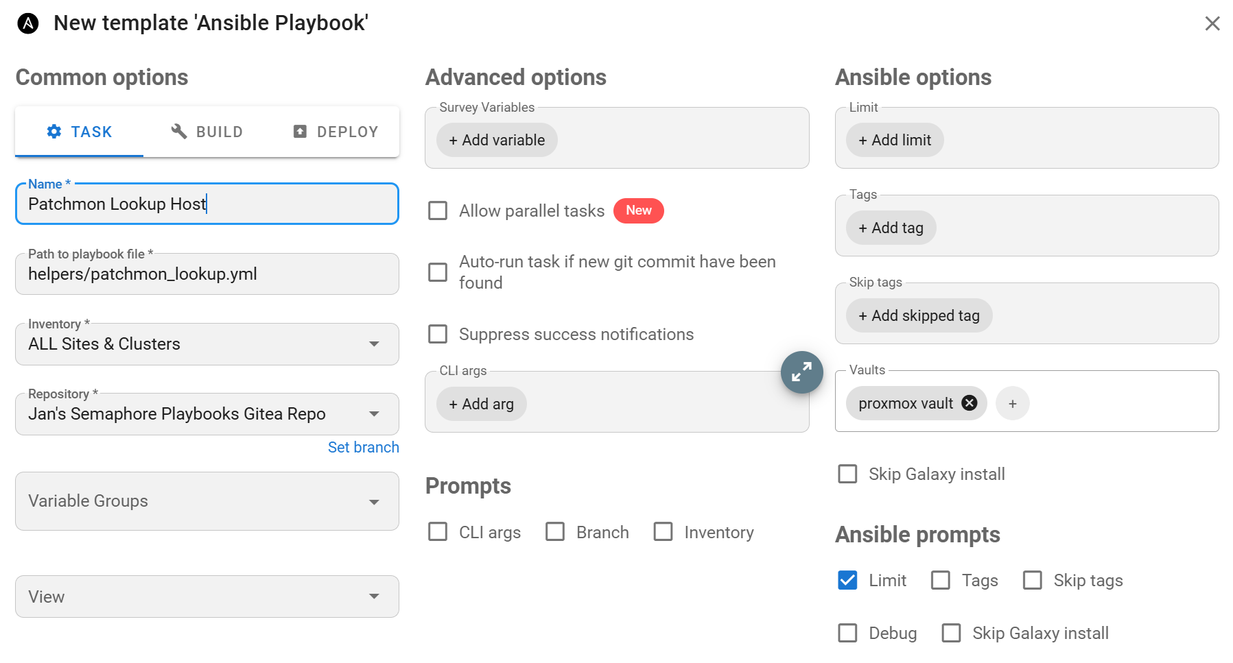Open the Variable Groups dropdown

[x=207, y=501]
